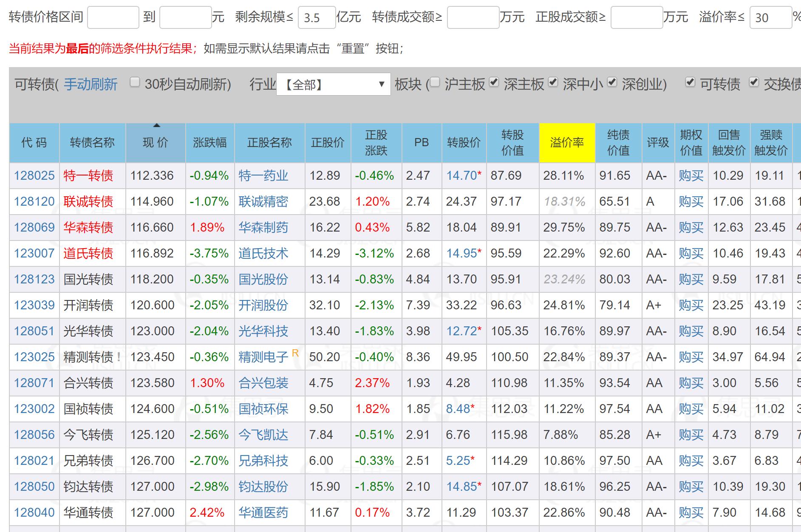Enable the 30秒自动刷新 checkbox
This screenshot has height=532, width=801.
tap(135, 82)
